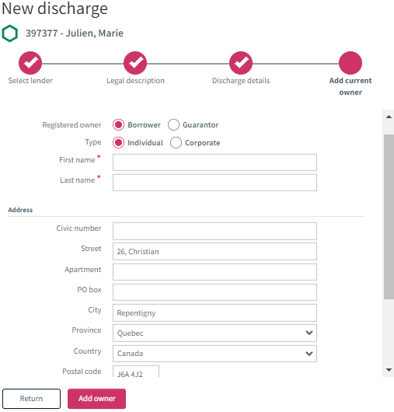Select the Guarantor radio button
This screenshot has width=394, height=412.
(x=173, y=125)
